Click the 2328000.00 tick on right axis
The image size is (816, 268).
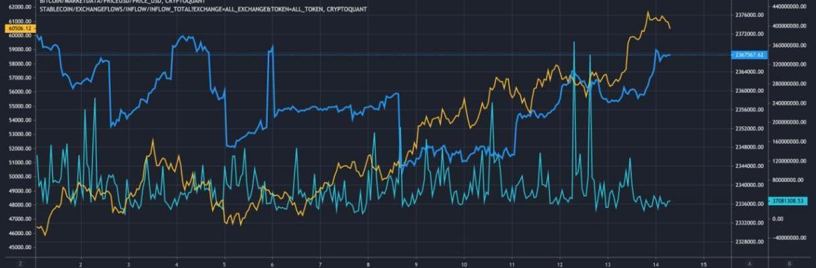pyautogui.click(x=748, y=241)
